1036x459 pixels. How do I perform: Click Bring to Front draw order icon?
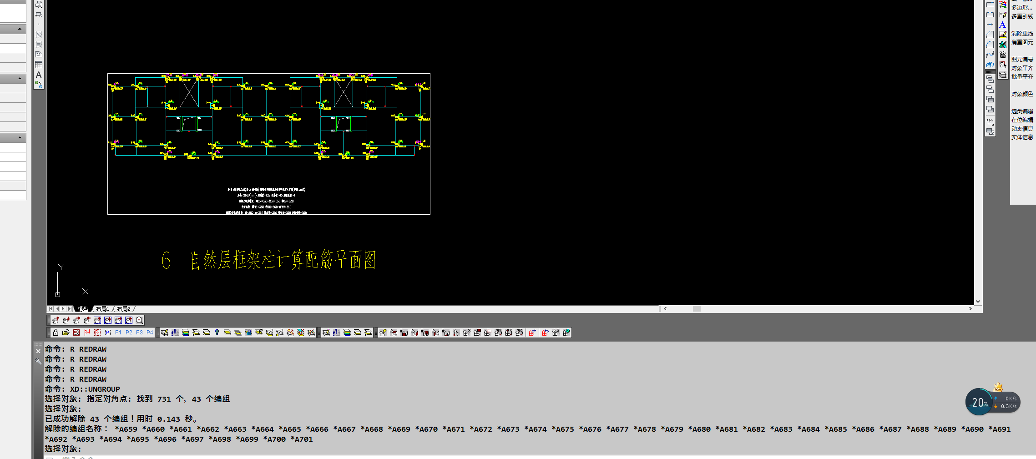point(990,79)
